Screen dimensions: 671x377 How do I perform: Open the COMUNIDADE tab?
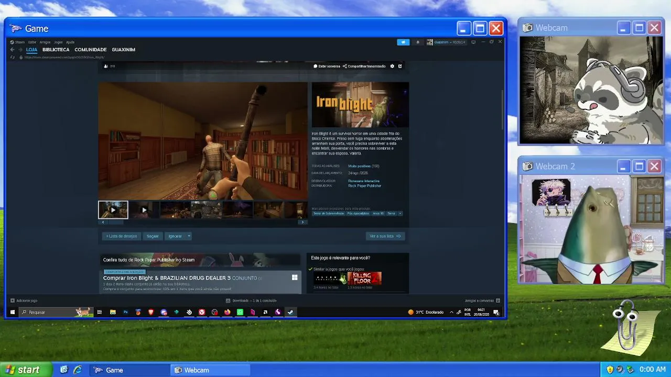pos(91,50)
